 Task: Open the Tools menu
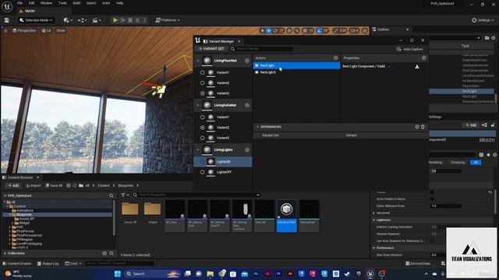click(62, 3)
